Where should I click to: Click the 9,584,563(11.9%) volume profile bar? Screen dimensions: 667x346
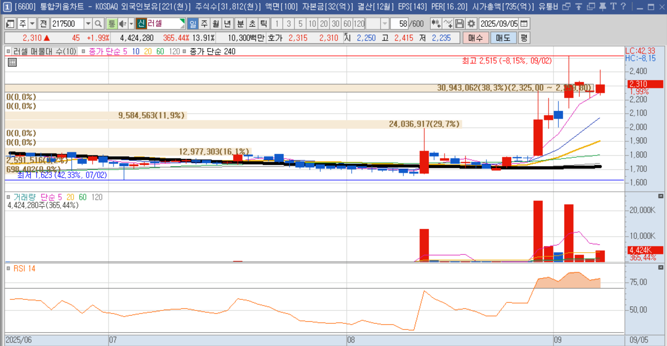pyautogui.click(x=96, y=116)
